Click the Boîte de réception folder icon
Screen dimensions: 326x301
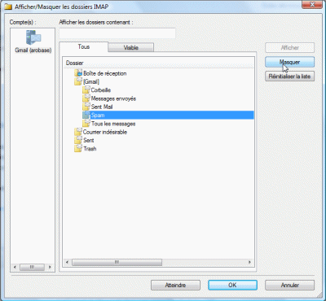tap(78, 73)
